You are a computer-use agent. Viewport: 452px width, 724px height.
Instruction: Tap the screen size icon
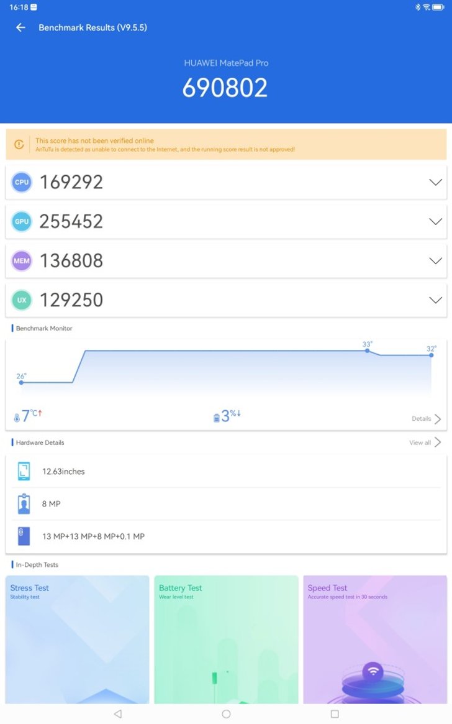[24, 472]
